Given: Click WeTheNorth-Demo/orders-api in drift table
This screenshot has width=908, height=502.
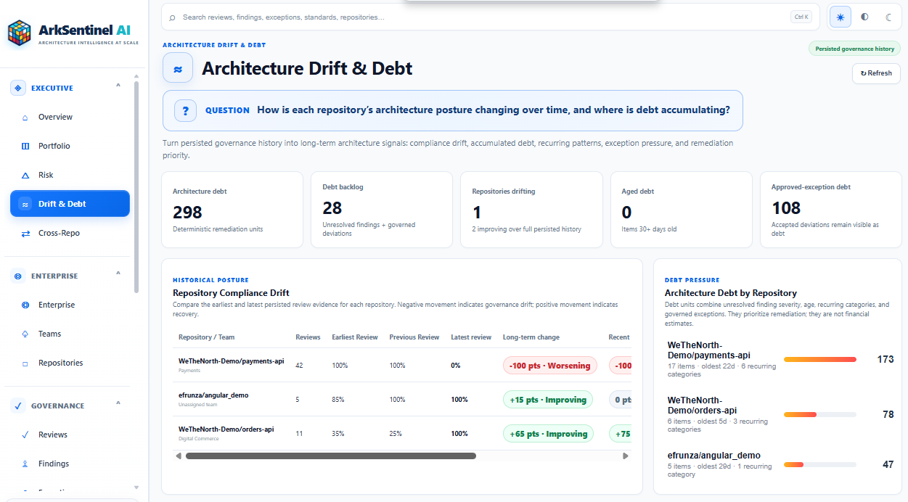Looking at the screenshot, I should tap(226, 429).
